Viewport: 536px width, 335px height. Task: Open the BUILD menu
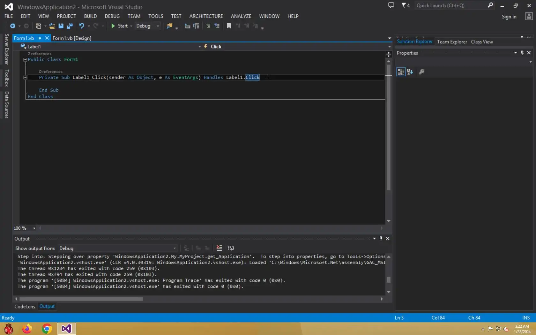[90, 16]
